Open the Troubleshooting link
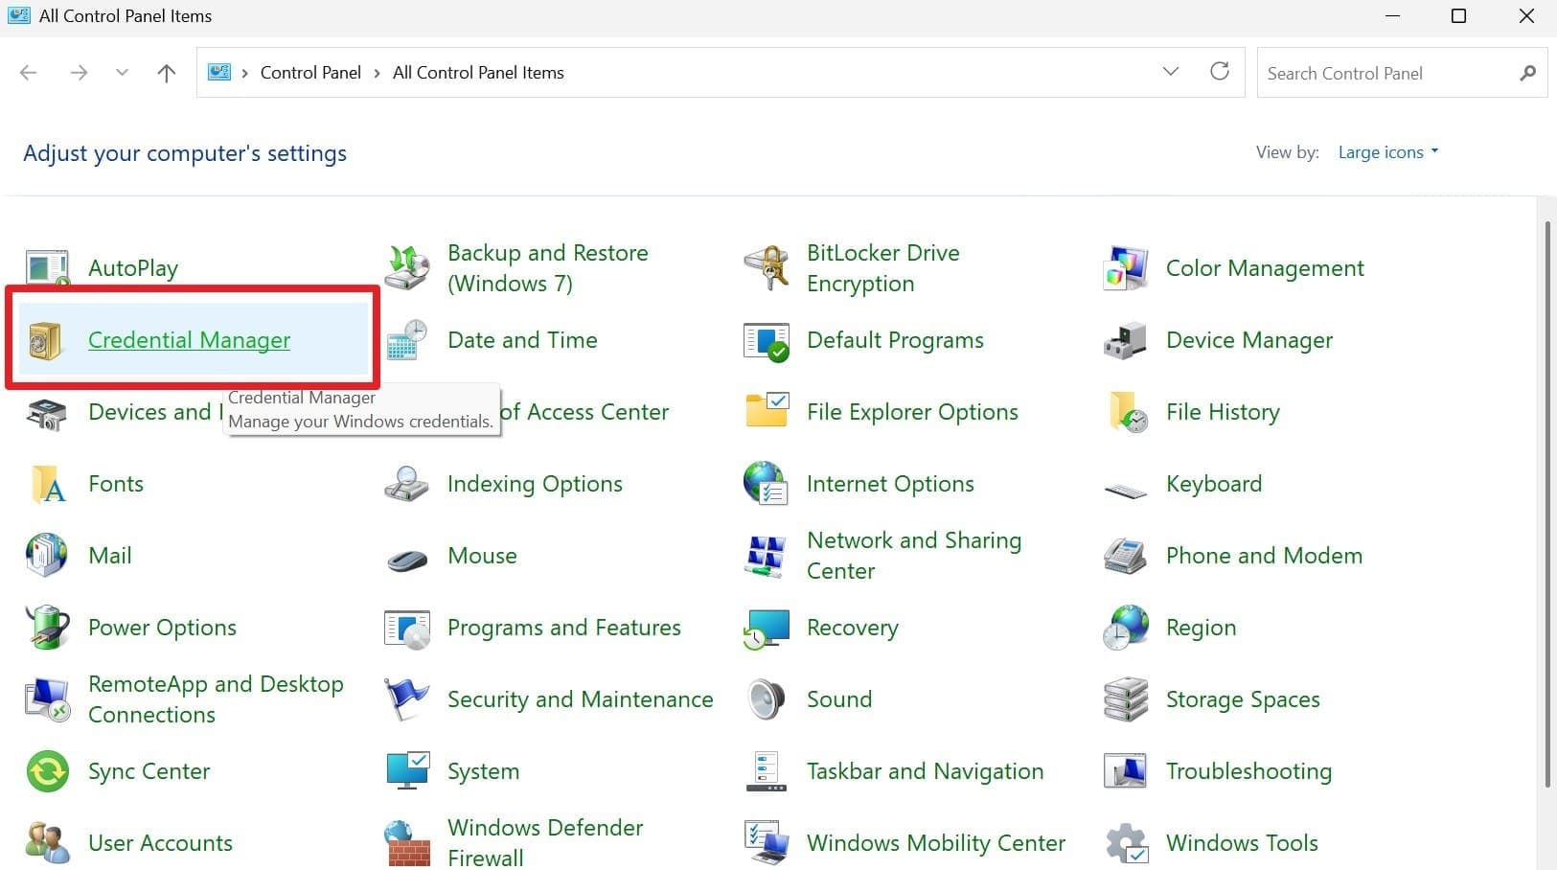The height and width of the screenshot is (870, 1557). [1248, 771]
